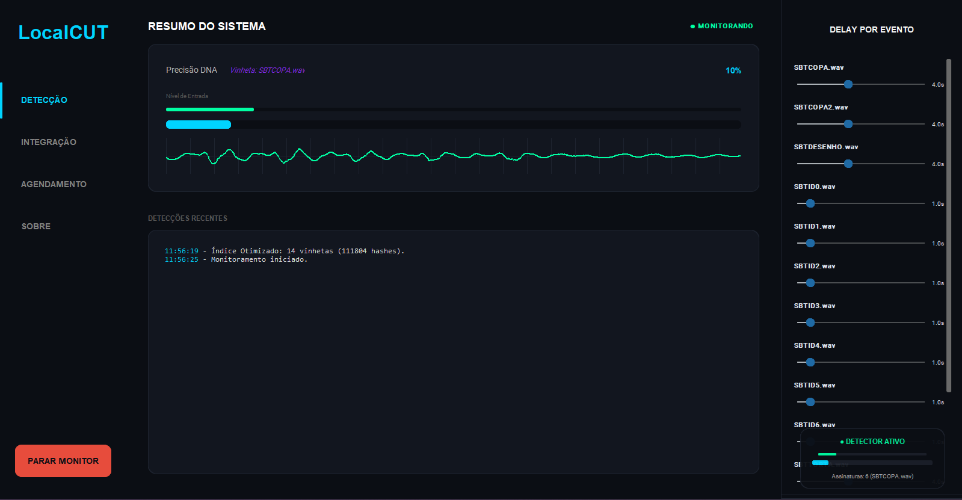Screen dimensions: 962x500
Task: Click the SBTID0.wav 1.0s delay value
Action: [938, 204]
